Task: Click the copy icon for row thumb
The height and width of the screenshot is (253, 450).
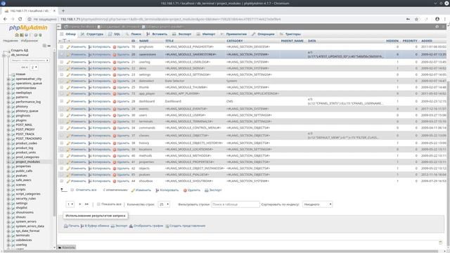Action: (x=90, y=87)
